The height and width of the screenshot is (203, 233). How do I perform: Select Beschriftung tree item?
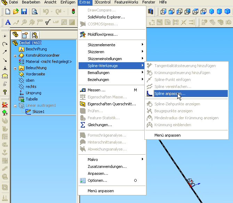[36, 49]
